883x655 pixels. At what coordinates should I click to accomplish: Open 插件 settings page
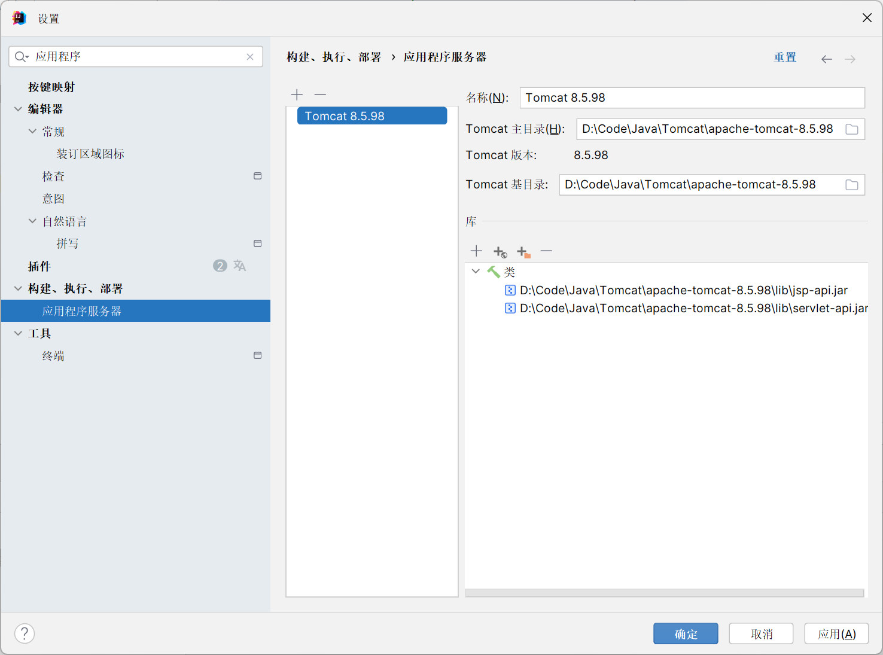click(39, 266)
